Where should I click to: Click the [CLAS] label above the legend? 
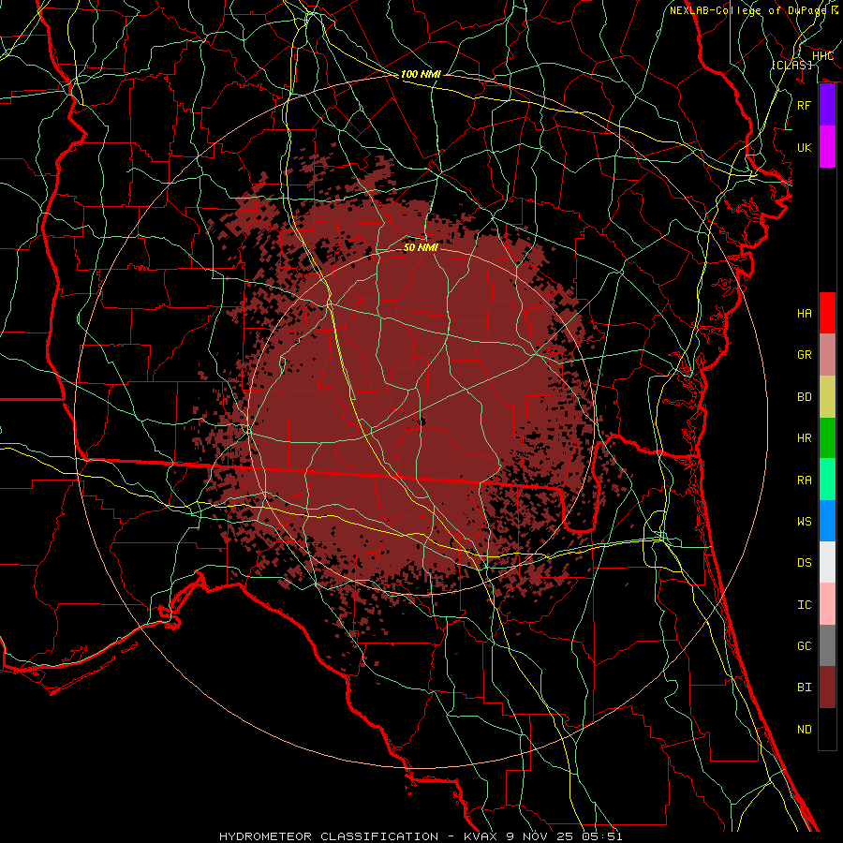[x=791, y=65]
